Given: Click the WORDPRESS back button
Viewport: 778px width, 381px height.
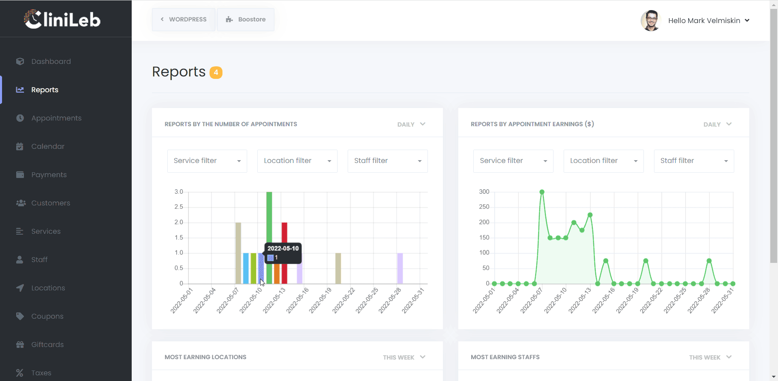Looking at the screenshot, I should click(184, 19).
